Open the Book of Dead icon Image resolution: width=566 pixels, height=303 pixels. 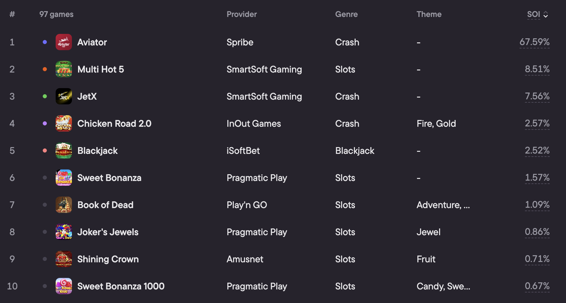(x=64, y=205)
